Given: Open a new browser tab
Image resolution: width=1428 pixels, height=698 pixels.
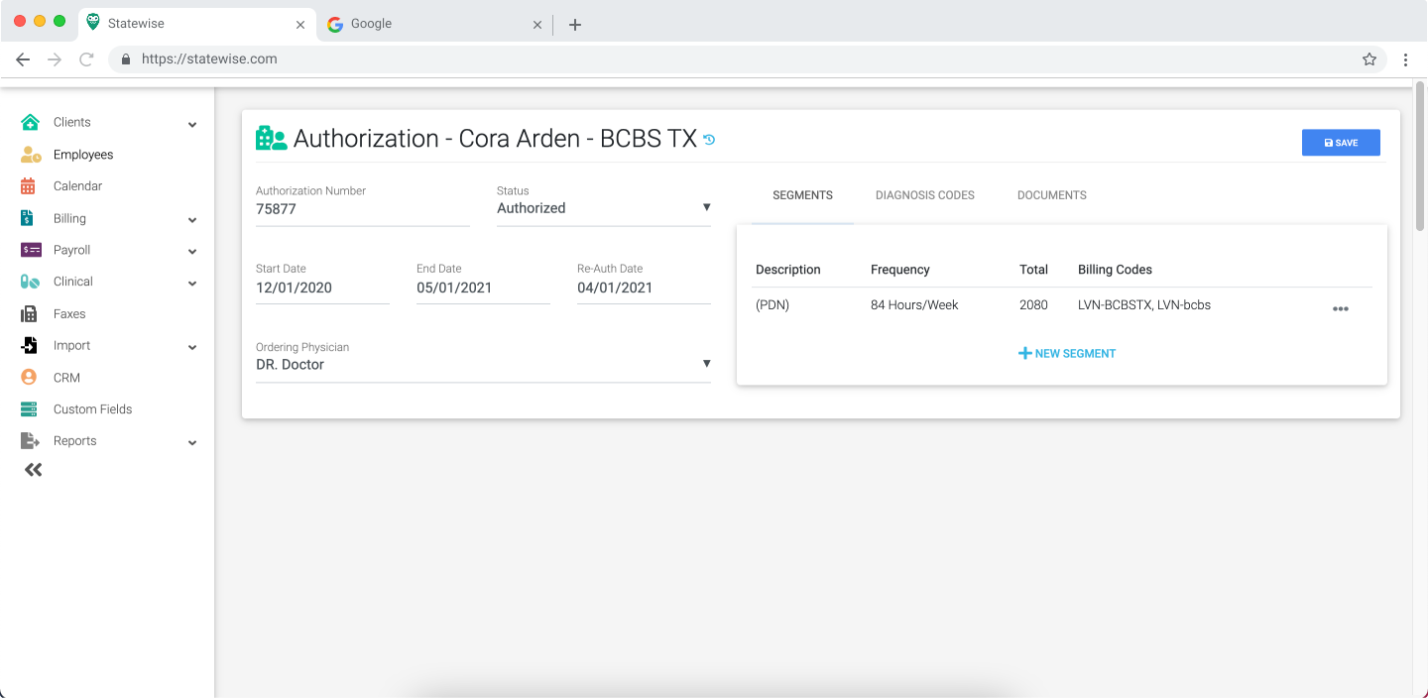Looking at the screenshot, I should click(x=575, y=24).
